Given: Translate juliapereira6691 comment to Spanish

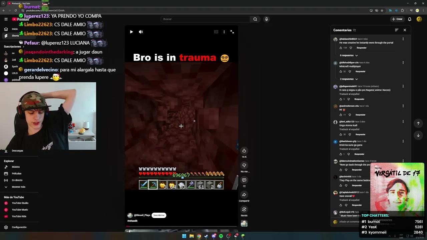Looking at the screenshot, I should tap(349, 94).
